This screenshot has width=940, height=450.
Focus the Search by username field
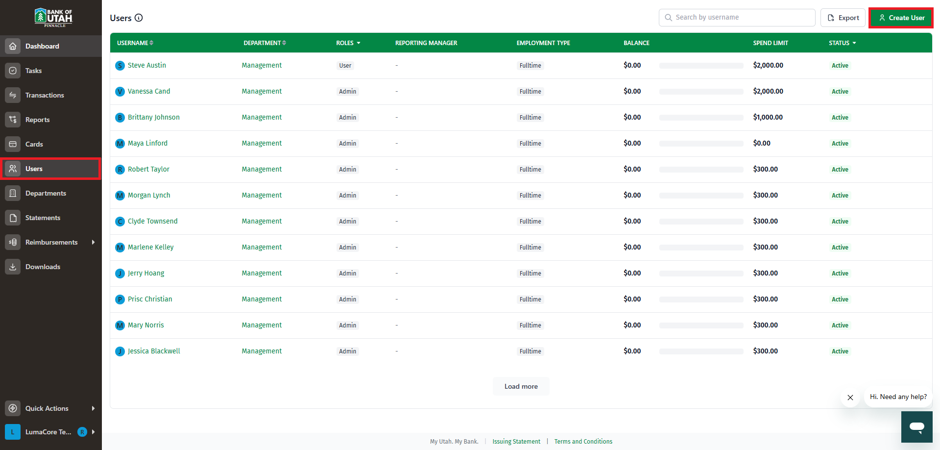pyautogui.click(x=737, y=18)
